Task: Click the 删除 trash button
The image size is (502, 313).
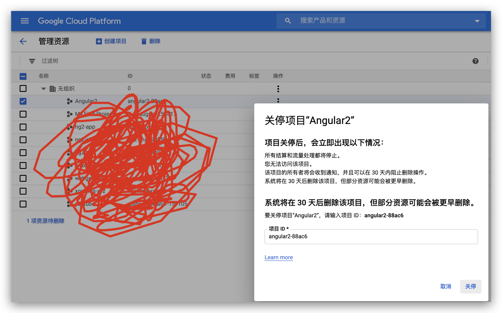Action: [x=151, y=41]
